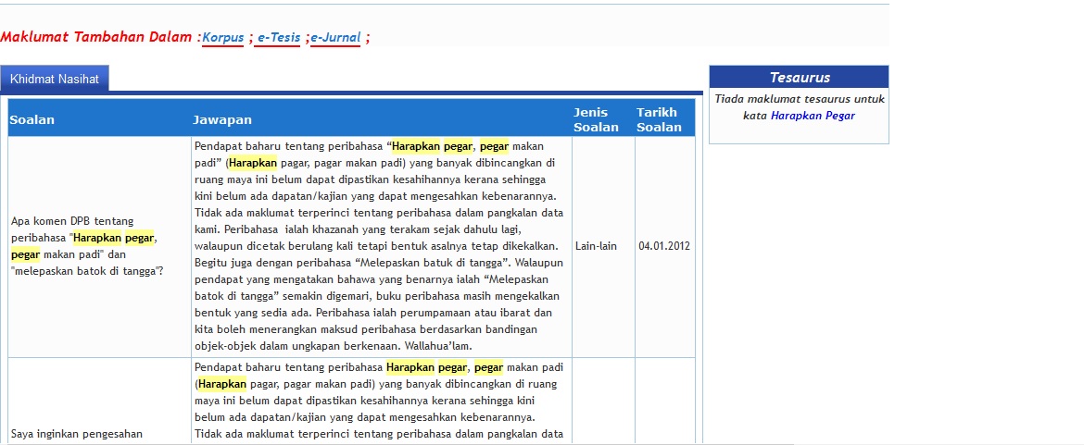Select the Harapkan Pegar keyword in Tesaurus
1084x445 pixels.
click(x=813, y=116)
